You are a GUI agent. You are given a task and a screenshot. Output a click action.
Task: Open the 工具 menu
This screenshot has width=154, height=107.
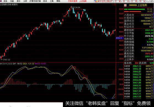click(x=52, y=1)
